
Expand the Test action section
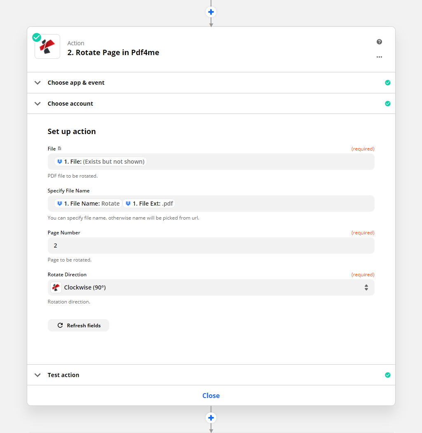[38, 375]
